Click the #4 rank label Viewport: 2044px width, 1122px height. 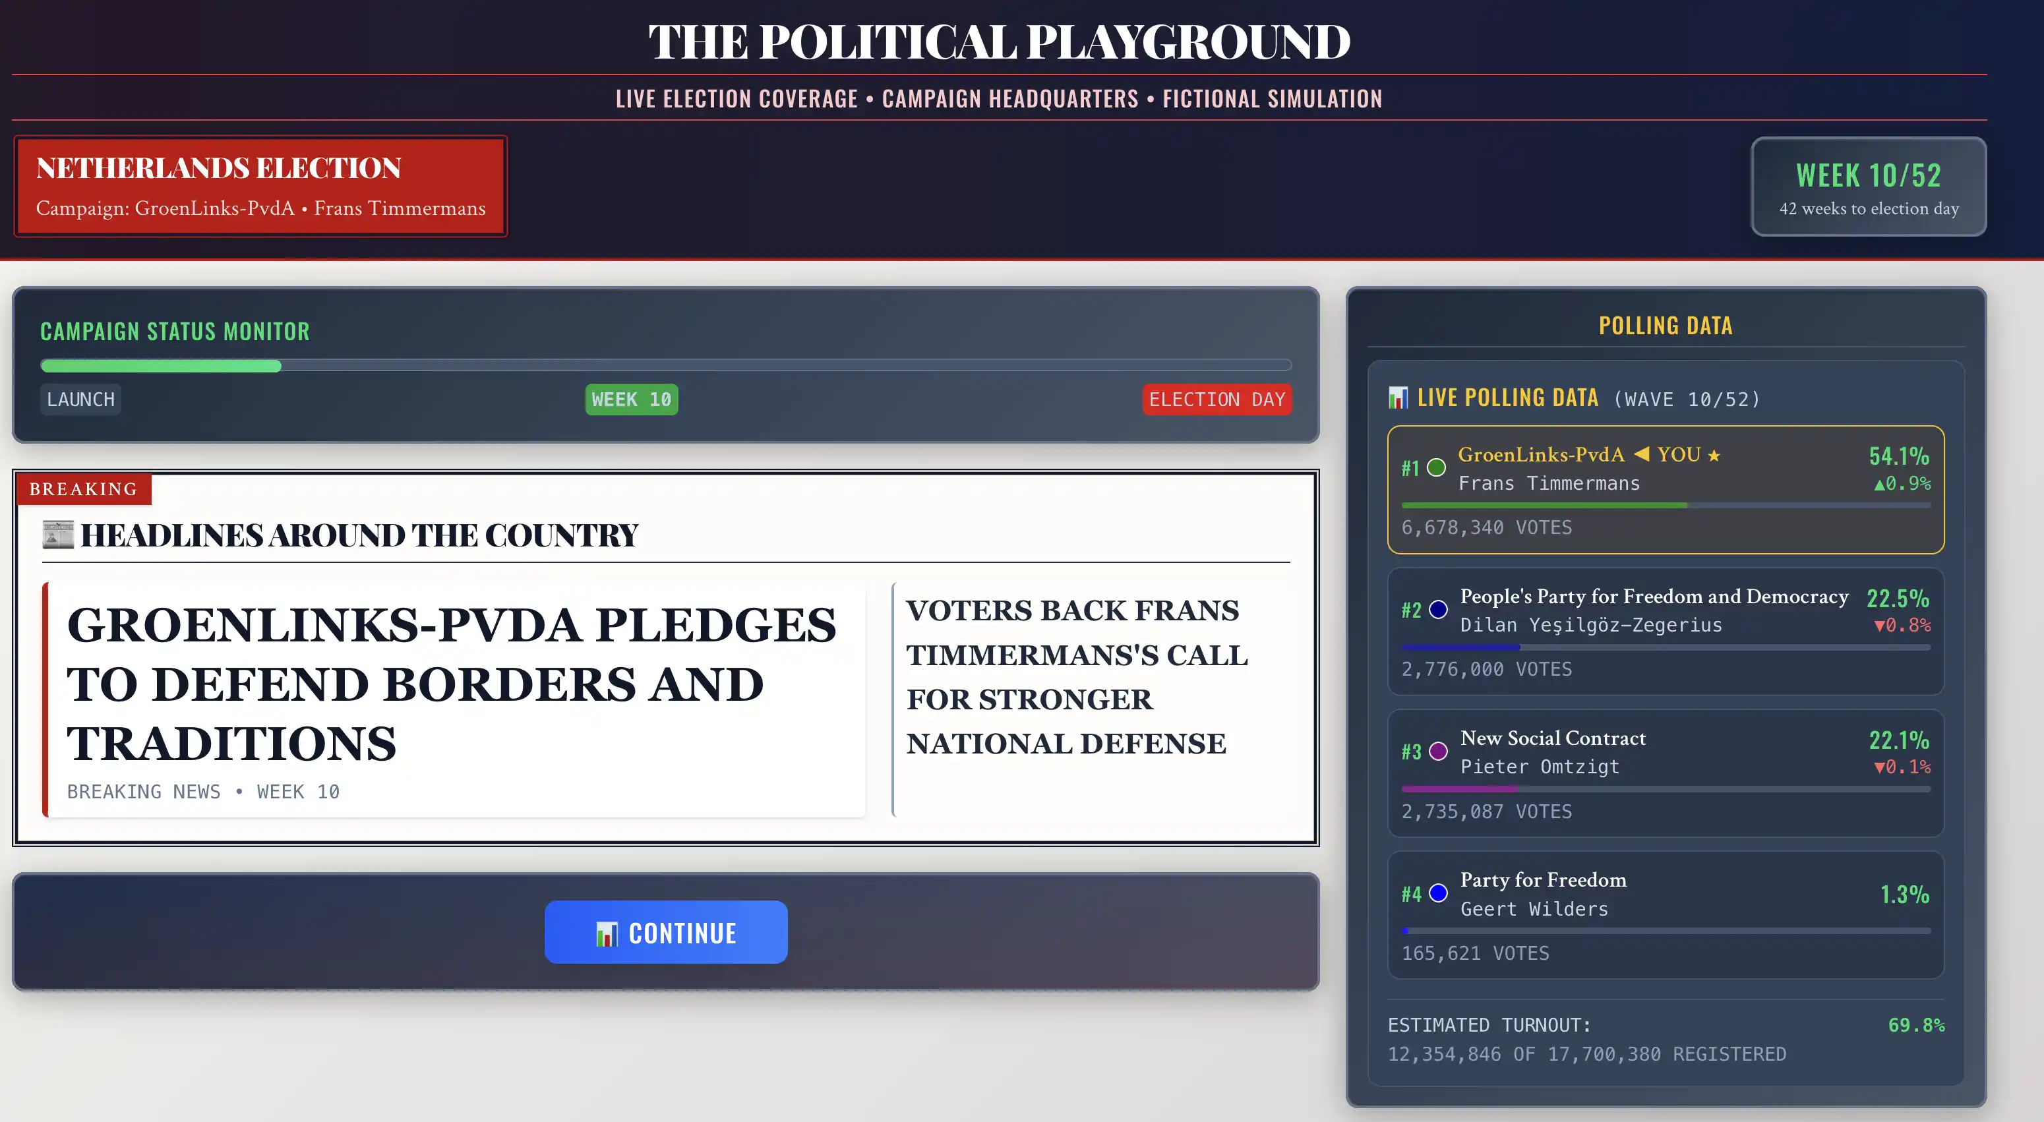[x=1411, y=893]
